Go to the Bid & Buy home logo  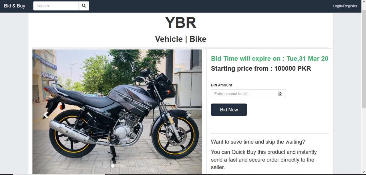tap(15, 6)
